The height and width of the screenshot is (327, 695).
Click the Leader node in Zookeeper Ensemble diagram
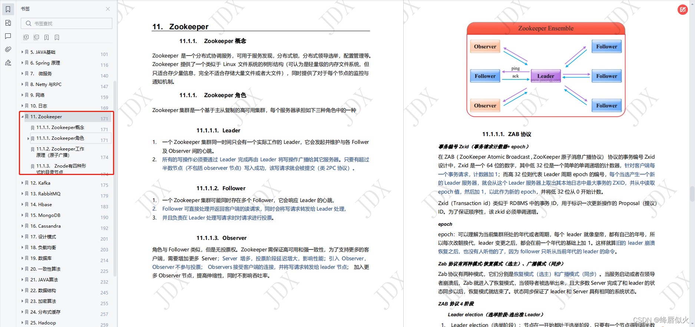point(546,76)
